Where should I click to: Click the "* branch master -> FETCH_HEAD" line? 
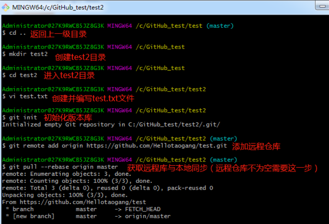point(83,209)
